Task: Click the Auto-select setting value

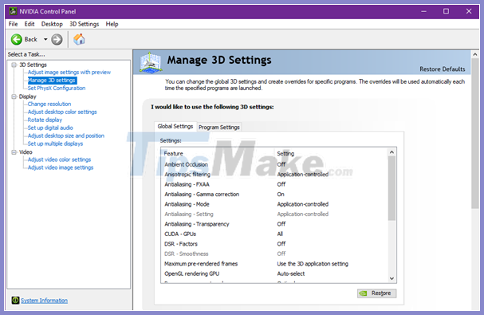Action: coord(291,274)
